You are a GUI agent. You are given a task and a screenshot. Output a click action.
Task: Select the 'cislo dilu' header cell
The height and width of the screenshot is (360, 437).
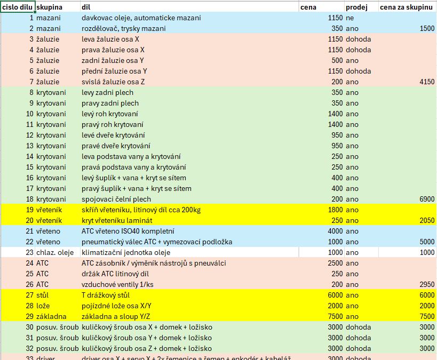[x=18, y=7]
